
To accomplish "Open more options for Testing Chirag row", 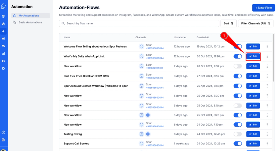I will 267,134.
